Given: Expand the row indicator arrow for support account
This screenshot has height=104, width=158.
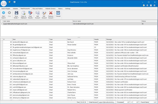Looking at the screenshot, I should pos(2,24).
